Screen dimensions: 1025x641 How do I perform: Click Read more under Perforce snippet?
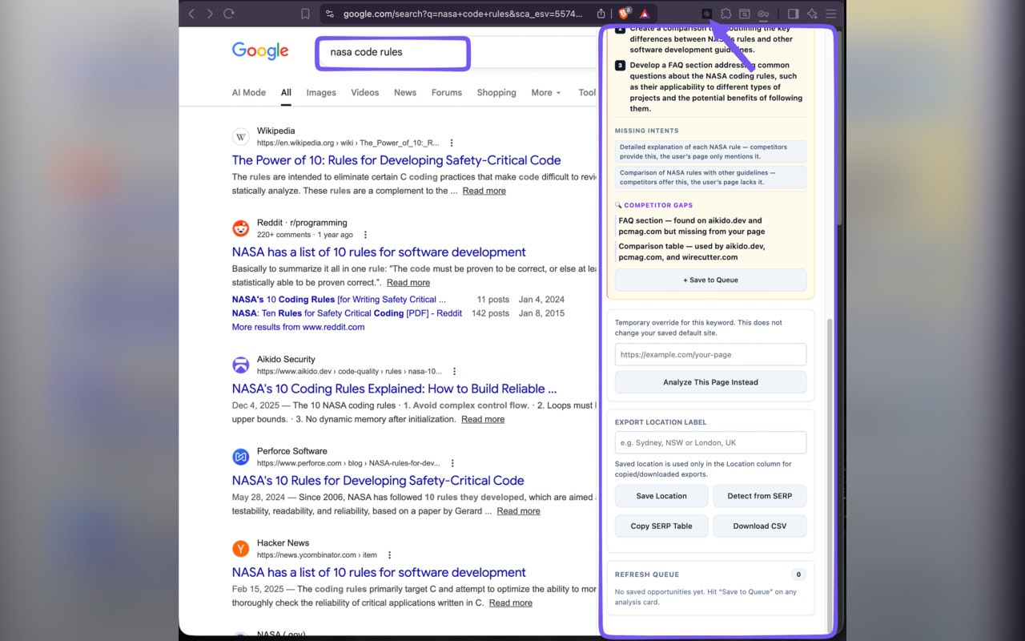click(518, 511)
